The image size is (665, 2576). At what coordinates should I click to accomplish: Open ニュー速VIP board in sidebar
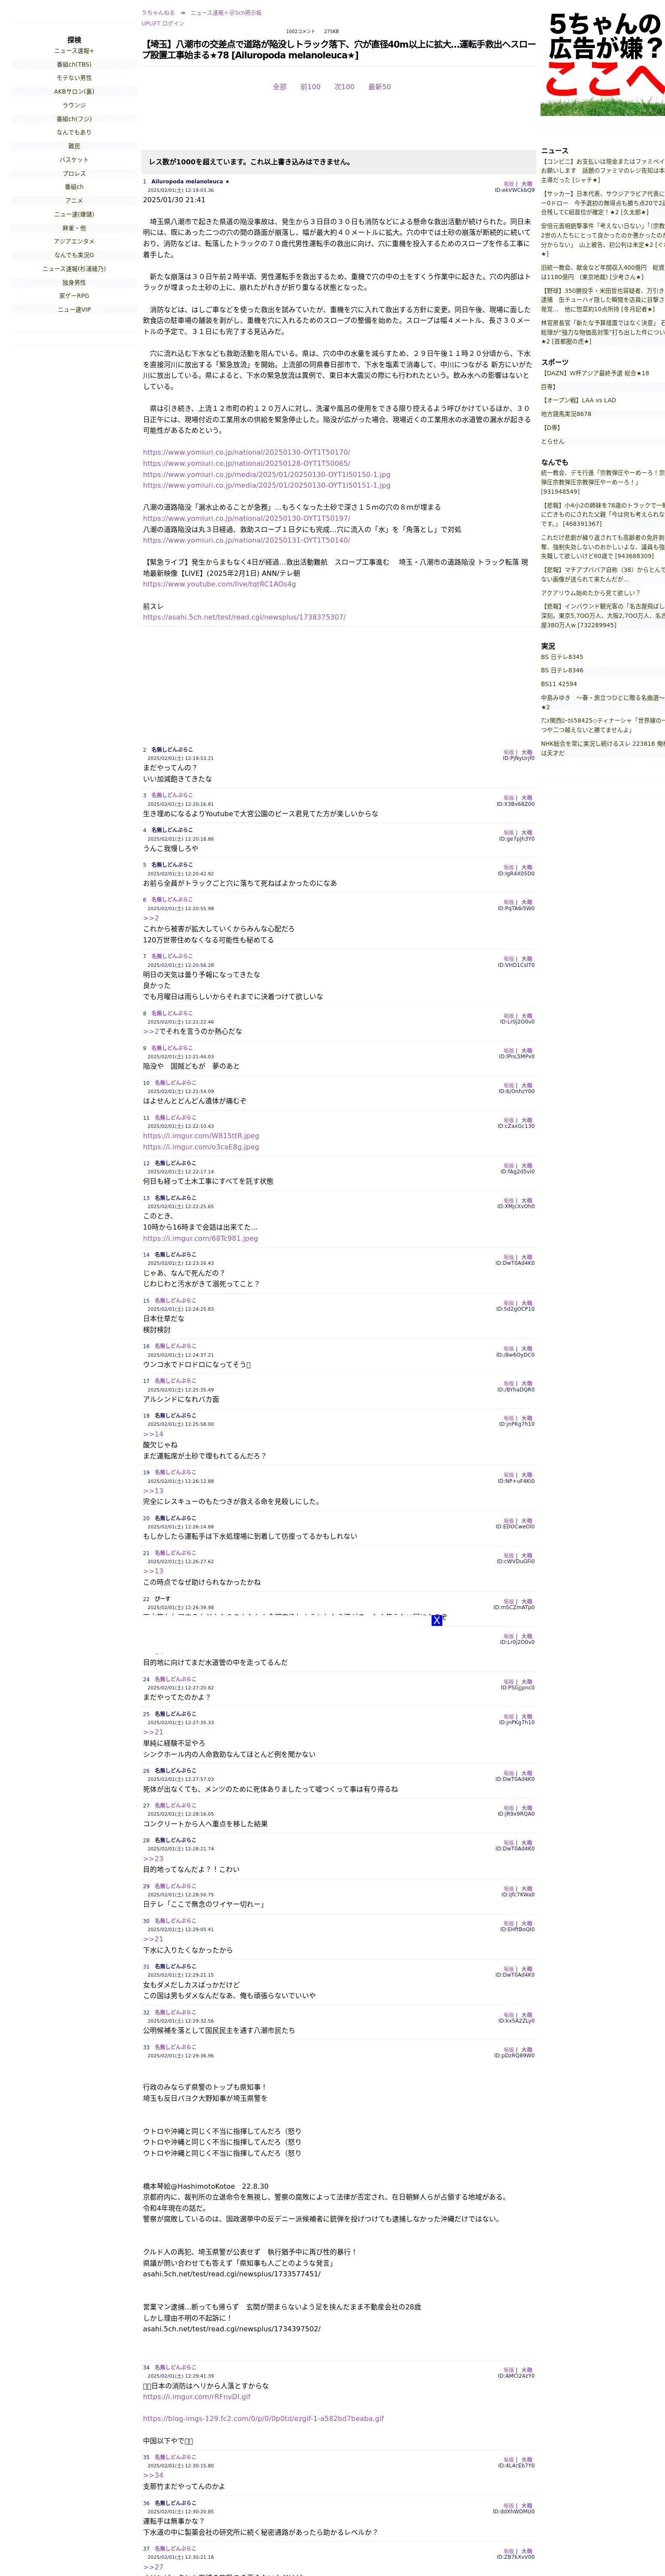[x=74, y=310]
